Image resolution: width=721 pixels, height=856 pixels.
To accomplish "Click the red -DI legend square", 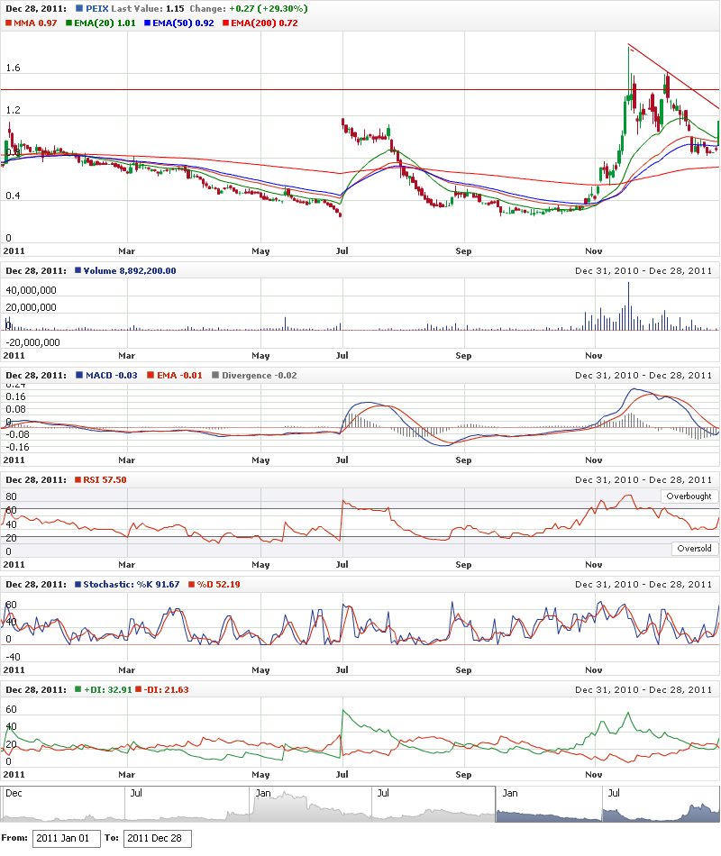I will click(x=139, y=689).
